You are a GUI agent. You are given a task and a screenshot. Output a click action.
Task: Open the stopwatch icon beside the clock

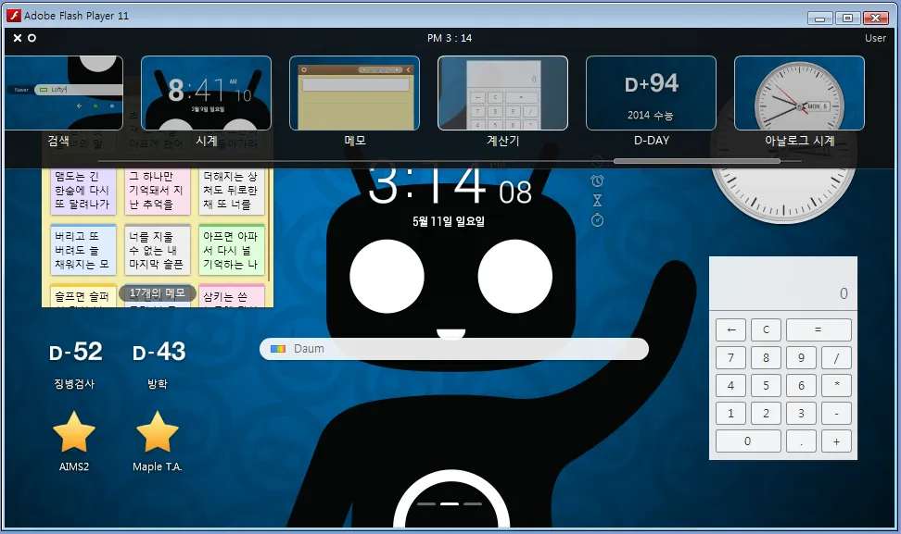pos(598,219)
